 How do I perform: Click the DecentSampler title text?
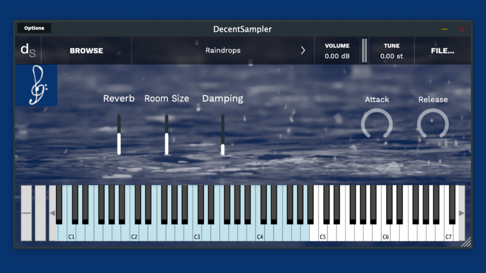pyautogui.click(x=242, y=29)
